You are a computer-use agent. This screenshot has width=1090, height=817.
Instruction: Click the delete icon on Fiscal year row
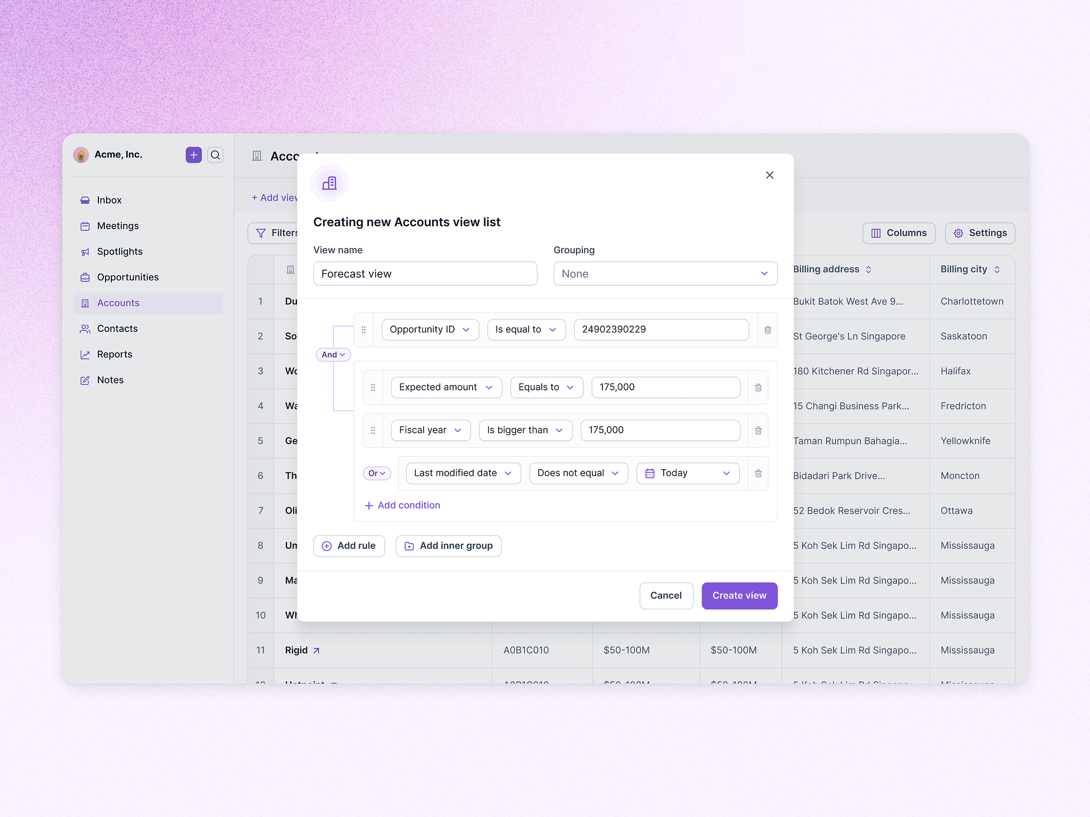759,430
